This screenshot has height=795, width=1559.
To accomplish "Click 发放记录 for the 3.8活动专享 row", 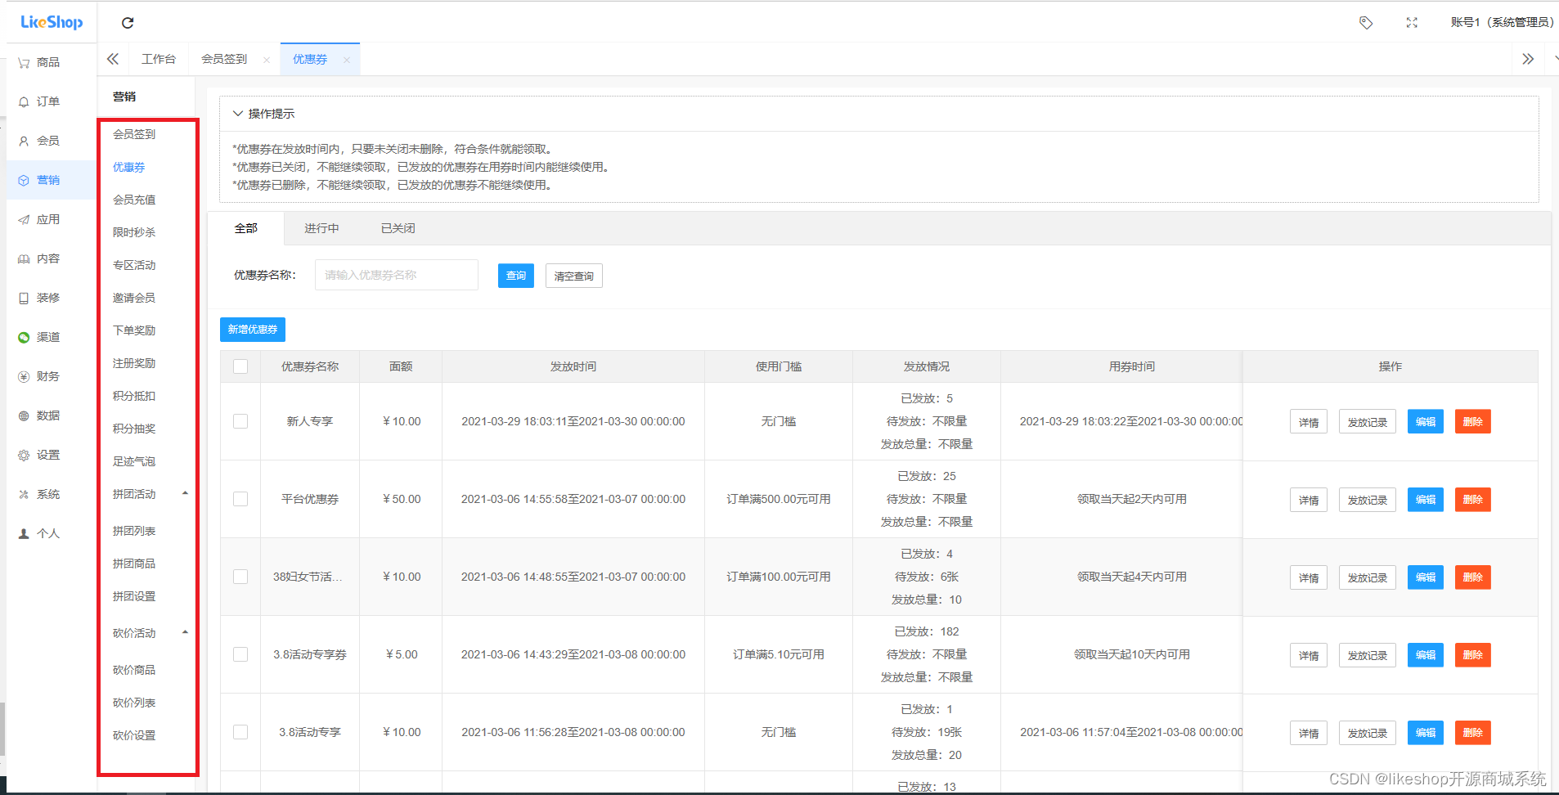I will (1368, 733).
